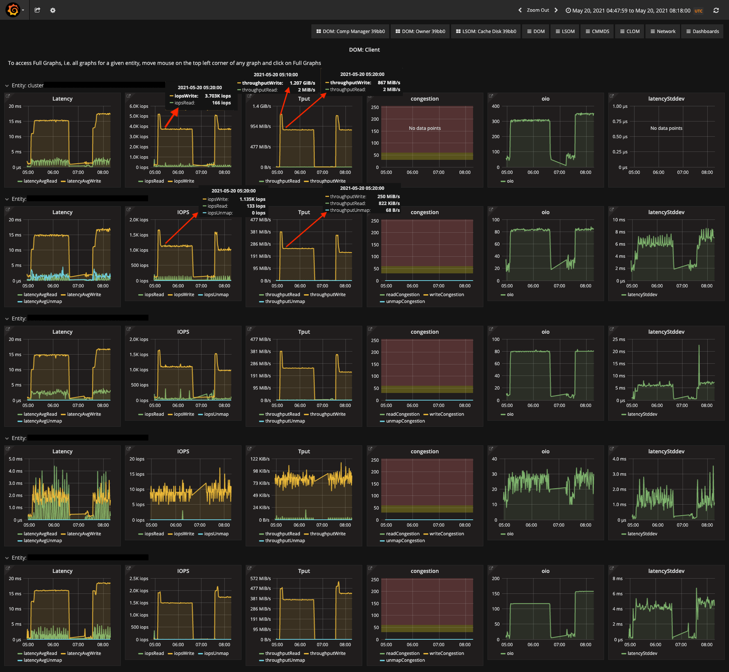This screenshot has height=672, width=729.
Task: Open the time range picker
Action: pos(630,11)
